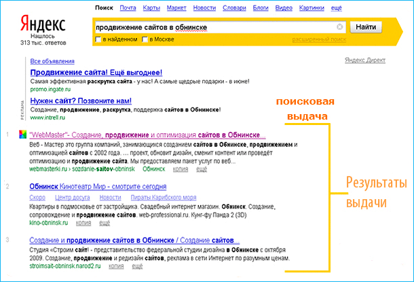Open 'Все объявления' link
The width and height of the screenshot is (414, 282).
(52, 61)
